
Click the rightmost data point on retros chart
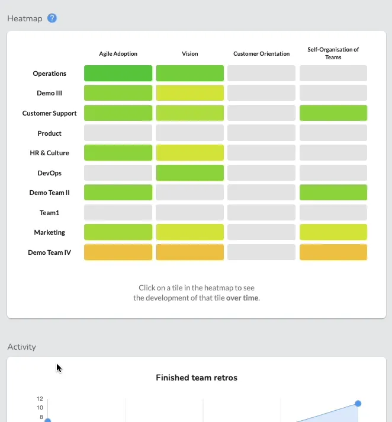pos(358,404)
